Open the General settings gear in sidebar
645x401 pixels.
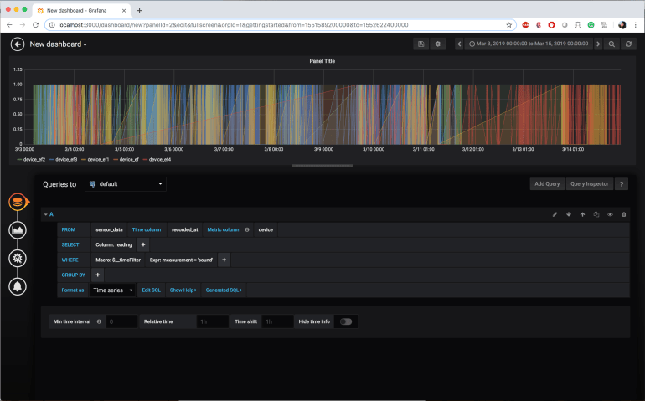pos(17,259)
